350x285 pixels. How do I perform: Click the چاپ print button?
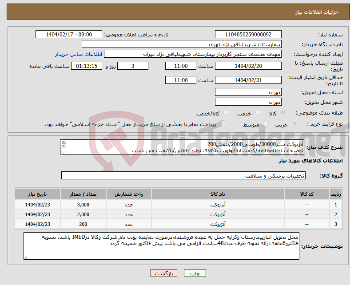[x=195, y=273]
